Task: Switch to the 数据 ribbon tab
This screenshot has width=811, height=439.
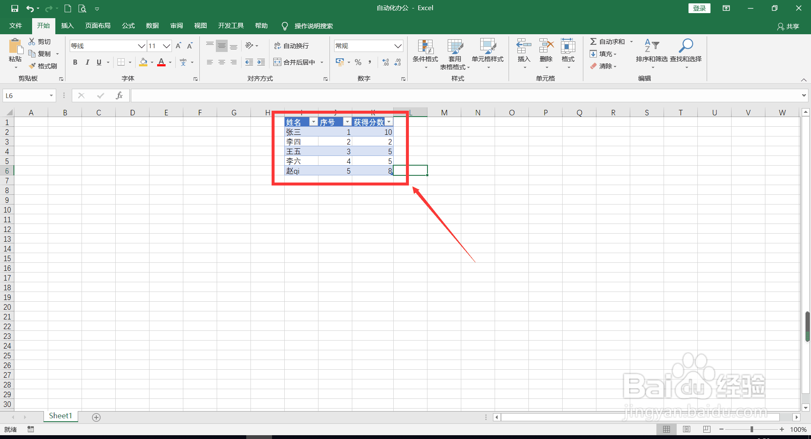Action: point(152,26)
